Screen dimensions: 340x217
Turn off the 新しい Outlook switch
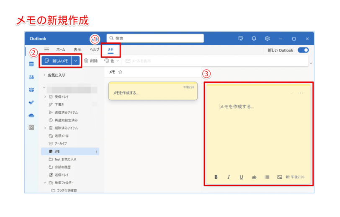303,50
